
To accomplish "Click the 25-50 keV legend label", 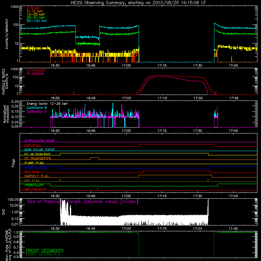I will [x=36, y=18].
